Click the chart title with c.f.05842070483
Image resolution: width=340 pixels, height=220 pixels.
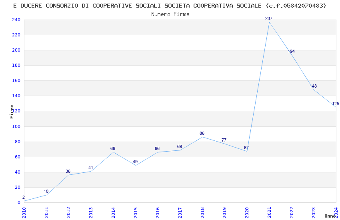point(170,6)
